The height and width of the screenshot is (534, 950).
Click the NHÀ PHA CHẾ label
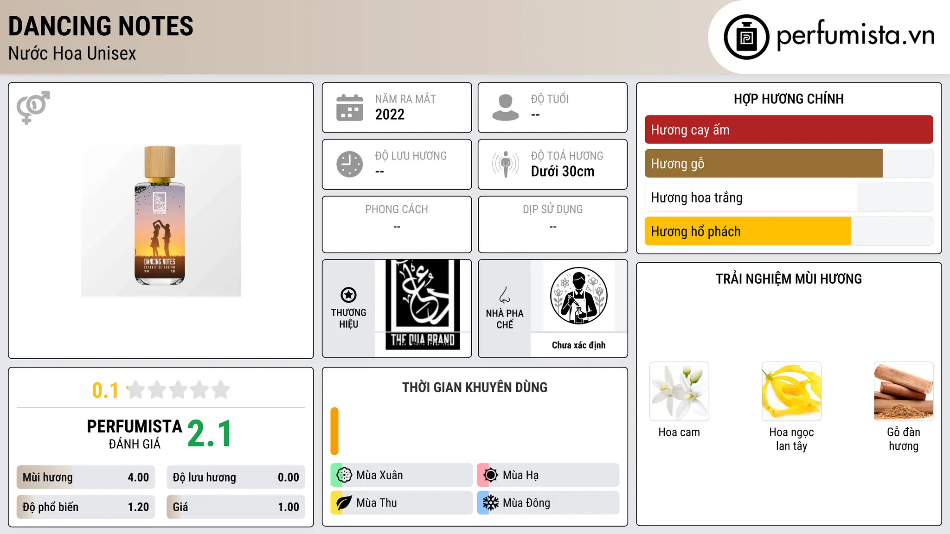tap(505, 319)
